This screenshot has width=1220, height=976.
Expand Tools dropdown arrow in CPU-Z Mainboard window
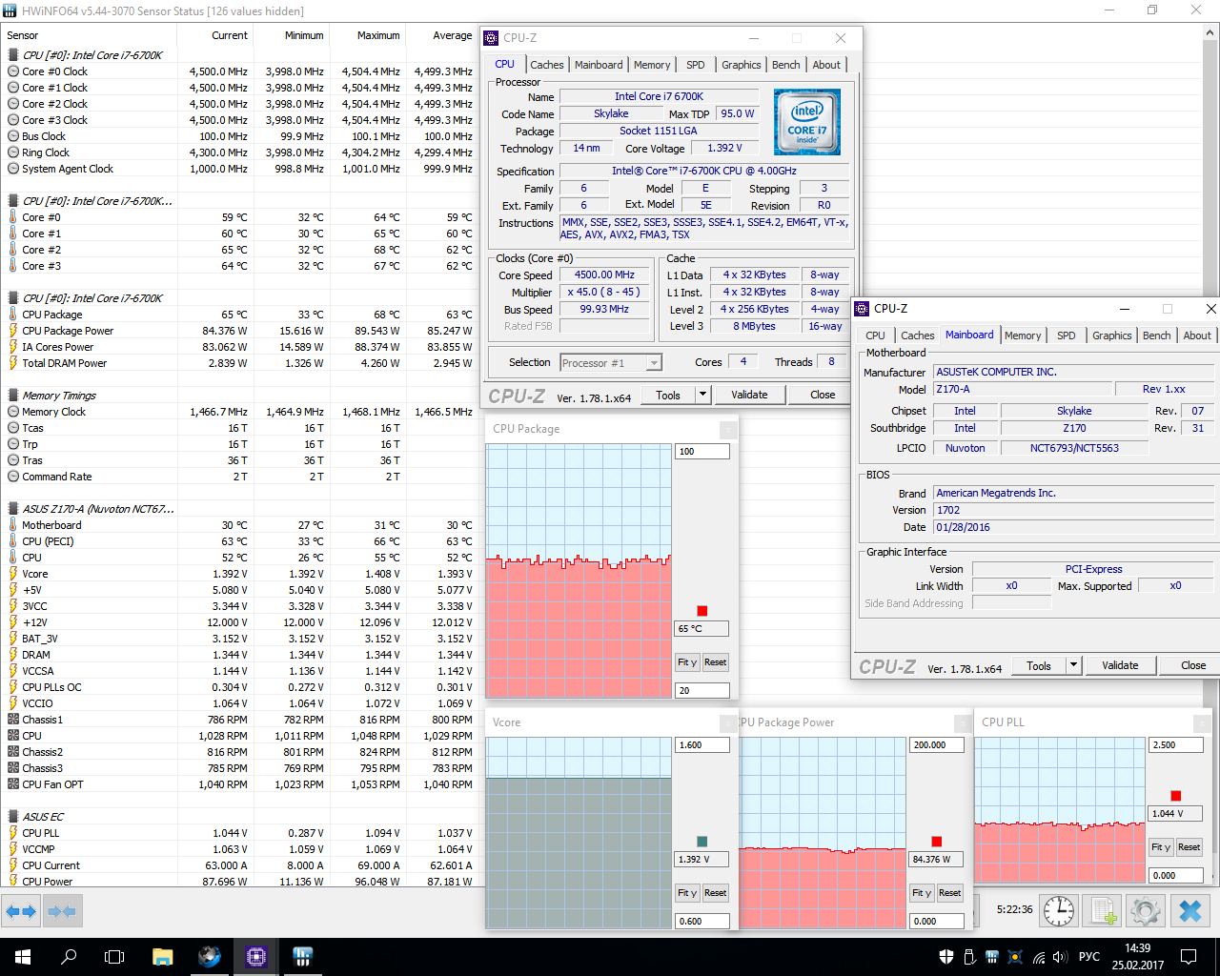[1073, 665]
